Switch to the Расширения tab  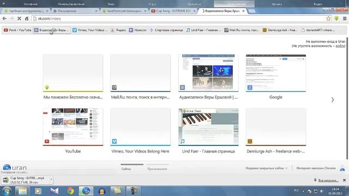click(x=75, y=11)
